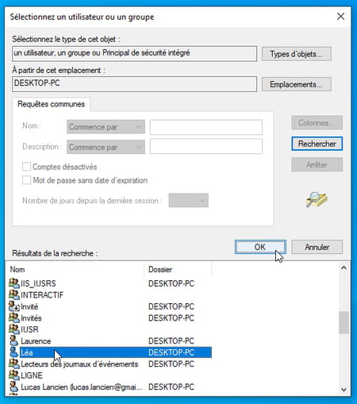357x404 pixels.
Task: Click the Laurence user icon
Action: point(14,341)
